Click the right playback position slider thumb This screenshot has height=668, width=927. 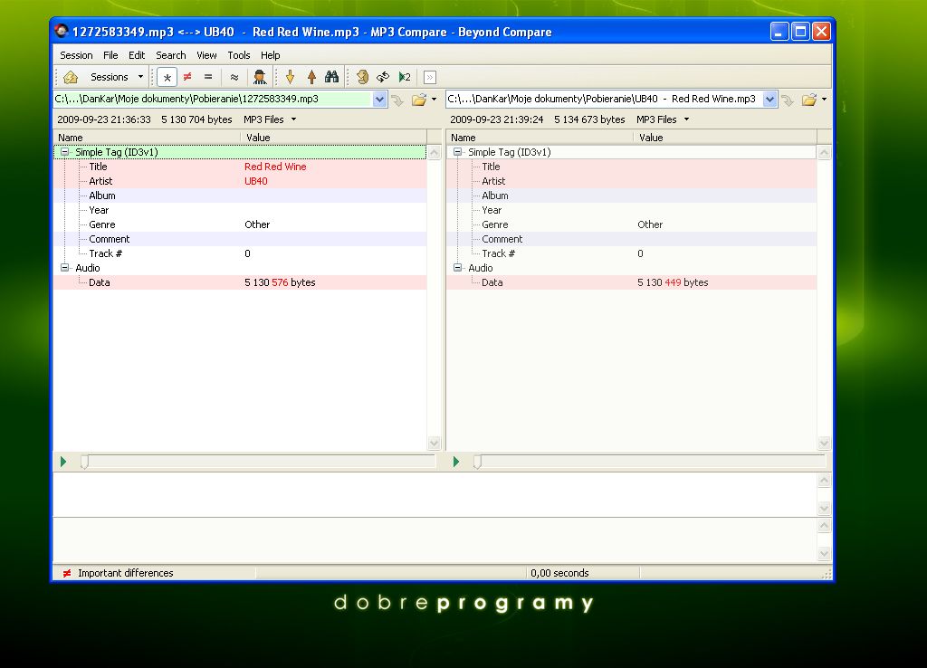click(477, 463)
